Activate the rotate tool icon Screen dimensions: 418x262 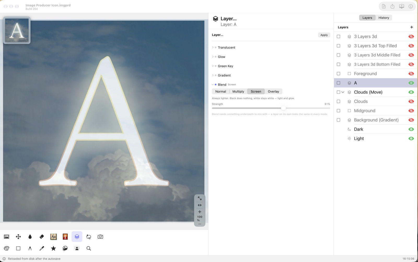89,237
